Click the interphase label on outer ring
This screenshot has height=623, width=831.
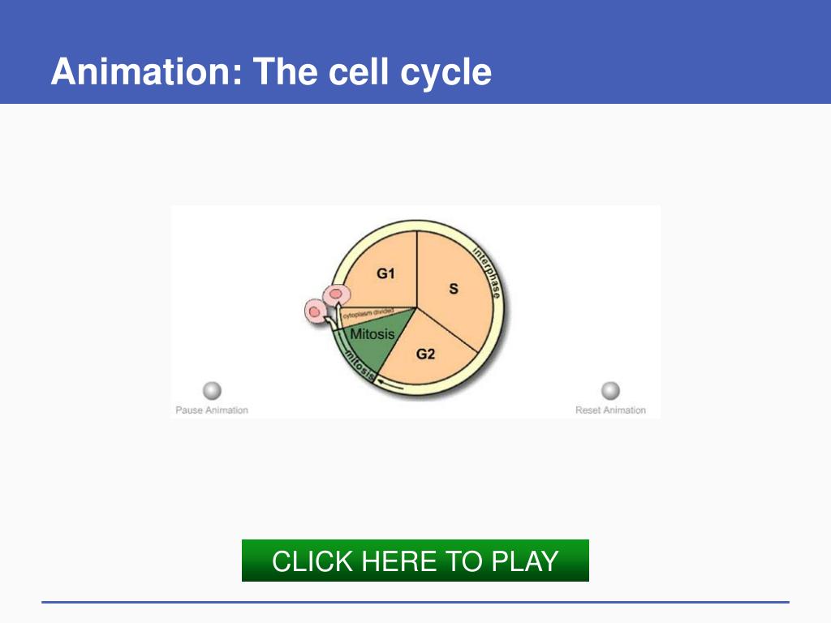487,273
